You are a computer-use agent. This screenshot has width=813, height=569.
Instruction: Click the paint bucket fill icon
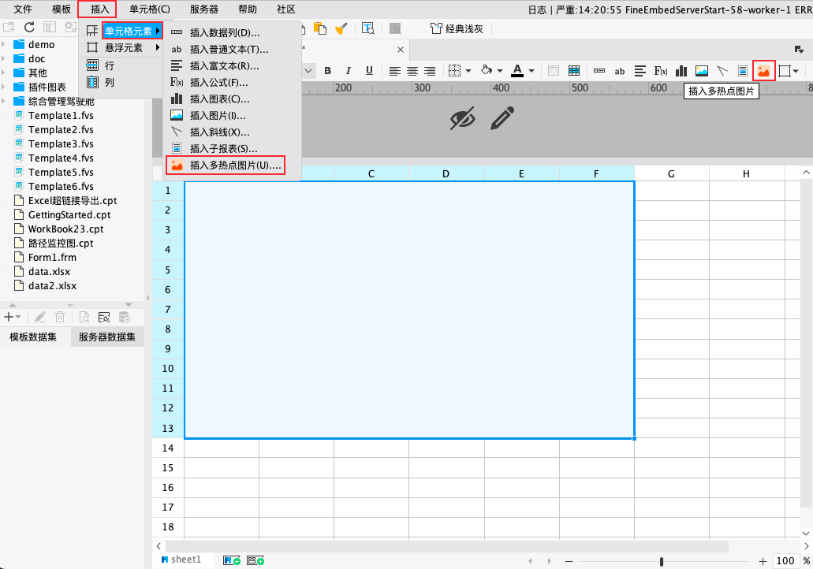coord(487,70)
